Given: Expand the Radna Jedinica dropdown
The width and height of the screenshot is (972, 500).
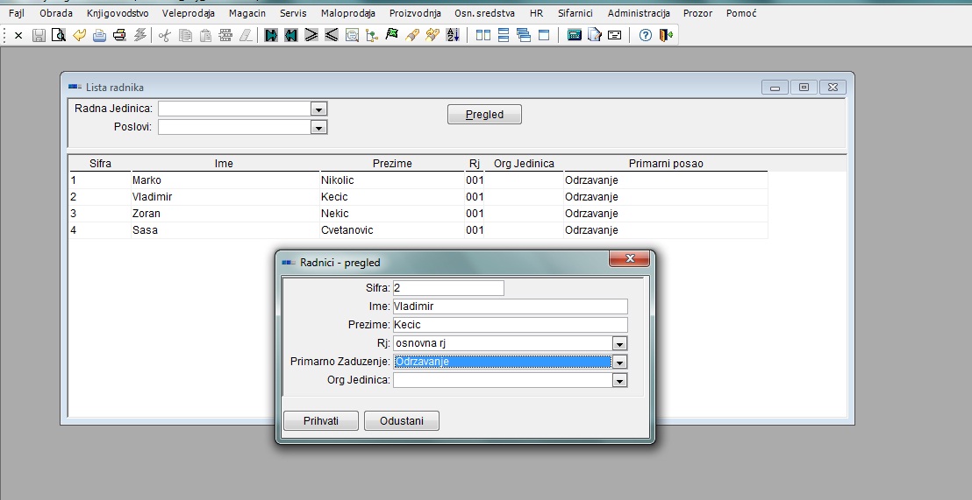Looking at the screenshot, I should coord(318,109).
